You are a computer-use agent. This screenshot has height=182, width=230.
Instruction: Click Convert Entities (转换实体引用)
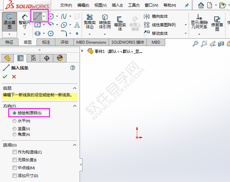point(105,22)
